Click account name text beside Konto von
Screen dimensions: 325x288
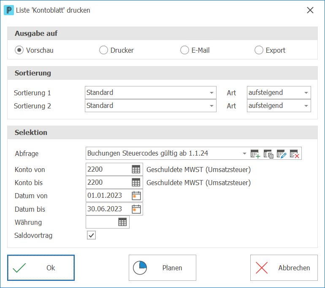pos(198,170)
